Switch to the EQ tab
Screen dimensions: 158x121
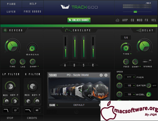pyautogui.click(x=133, y=20)
